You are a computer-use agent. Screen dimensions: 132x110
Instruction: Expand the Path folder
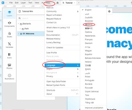coord(20,29)
